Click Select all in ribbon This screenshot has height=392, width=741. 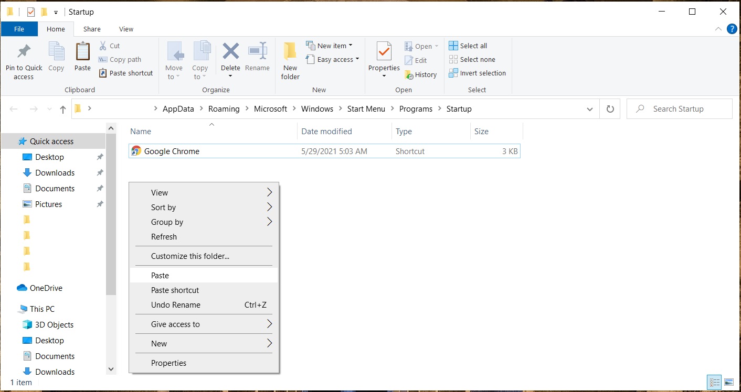coord(468,46)
